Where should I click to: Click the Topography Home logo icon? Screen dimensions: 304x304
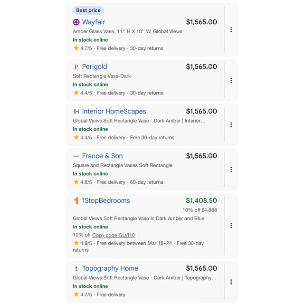pos(76,269)
